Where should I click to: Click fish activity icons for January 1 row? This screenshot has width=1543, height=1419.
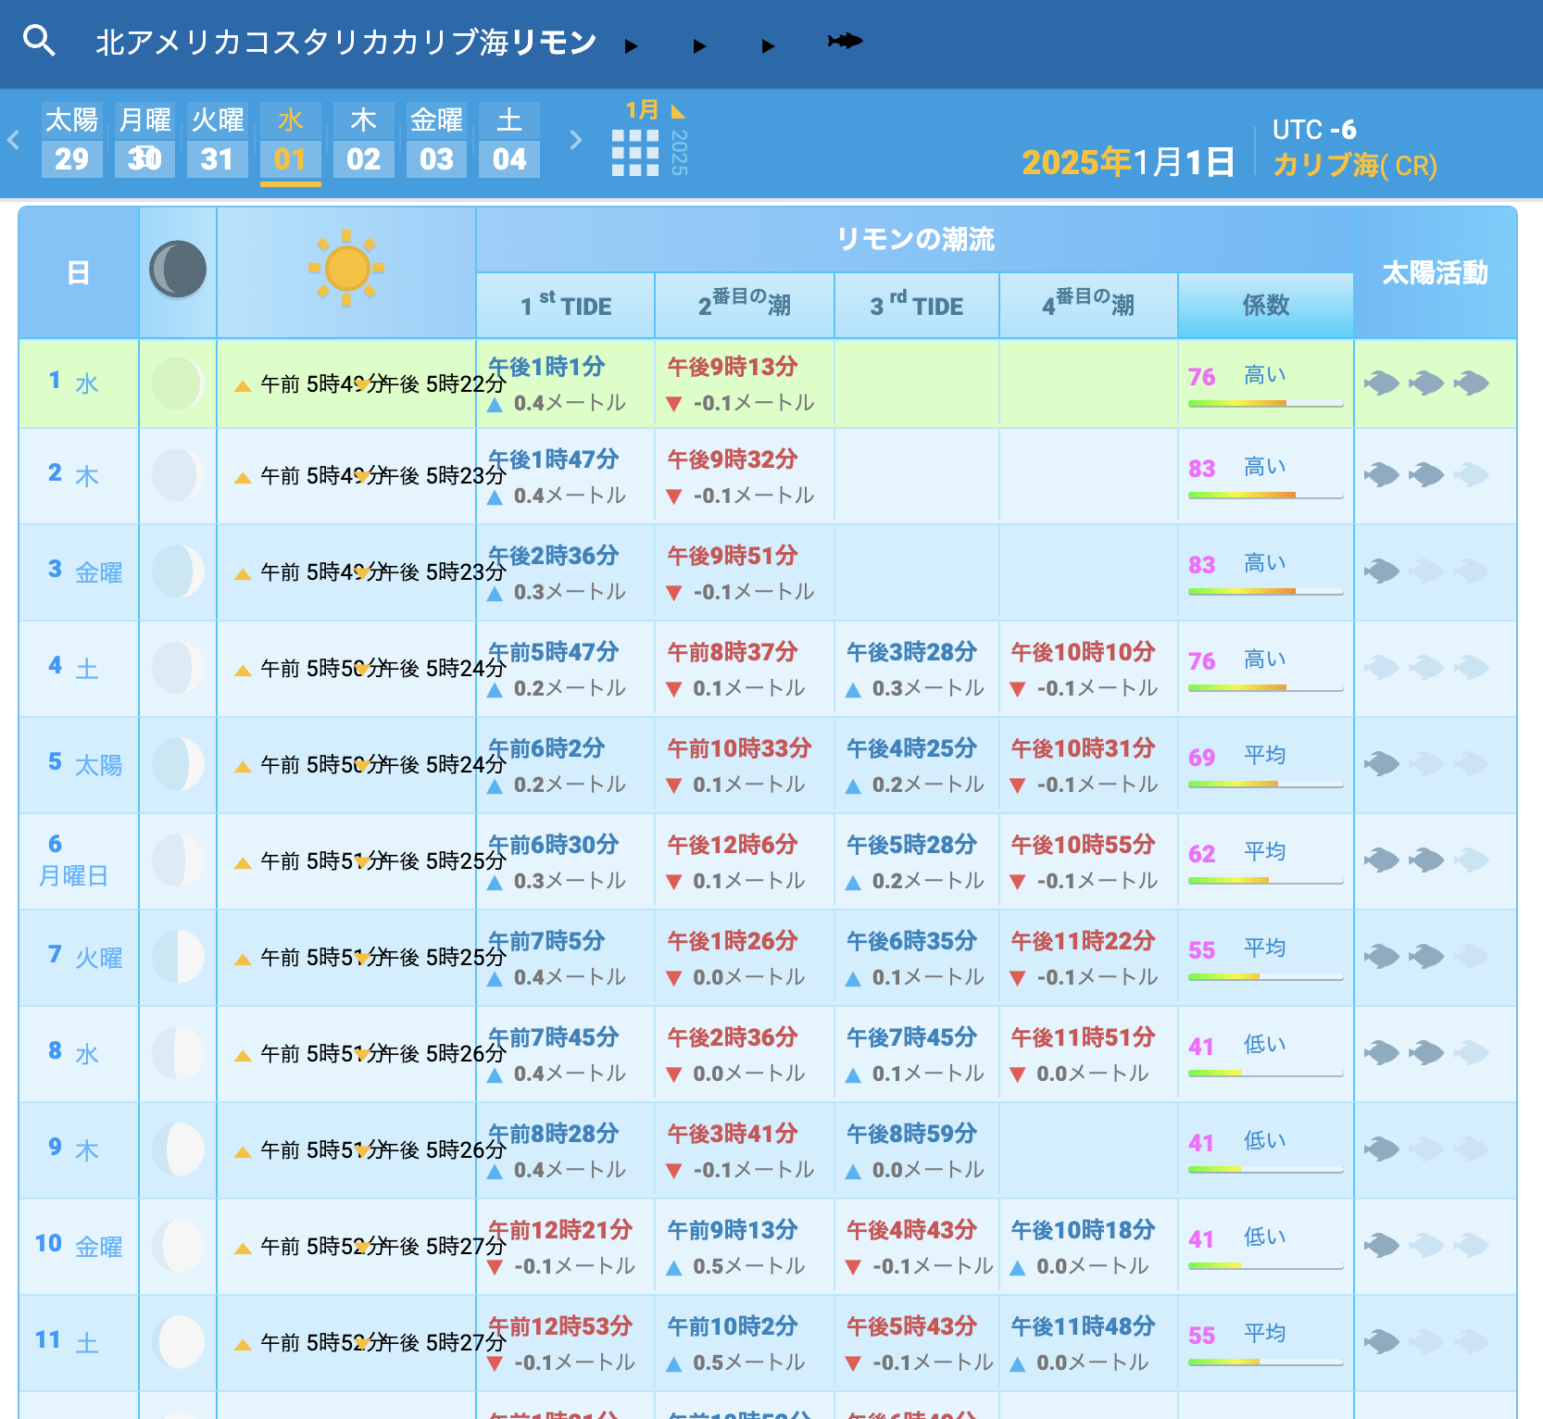1426,383
